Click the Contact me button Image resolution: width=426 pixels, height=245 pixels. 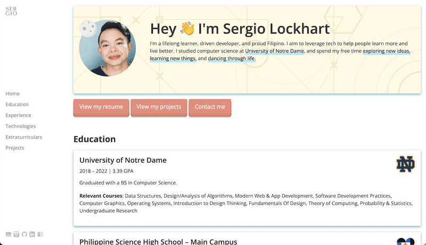[210, 107]
